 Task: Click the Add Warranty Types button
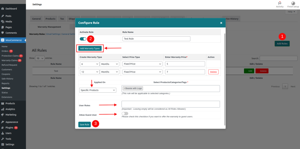[90, 48]
